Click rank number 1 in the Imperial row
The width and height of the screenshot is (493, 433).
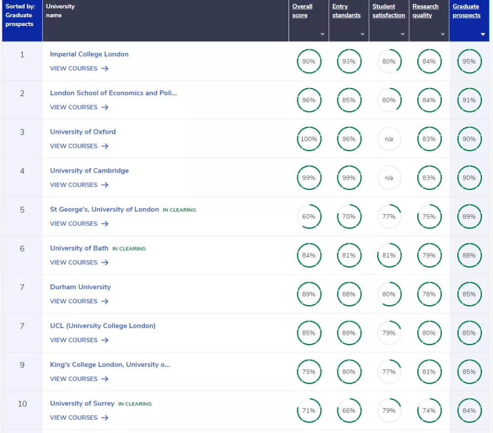22,55
